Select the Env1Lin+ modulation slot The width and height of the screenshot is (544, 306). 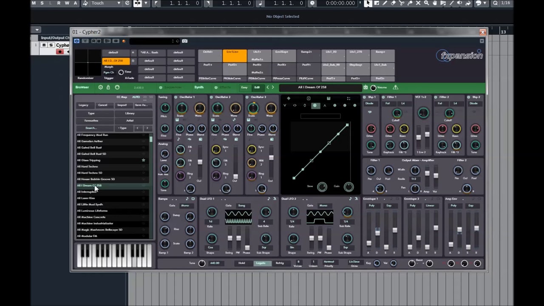tap(235, 56)
